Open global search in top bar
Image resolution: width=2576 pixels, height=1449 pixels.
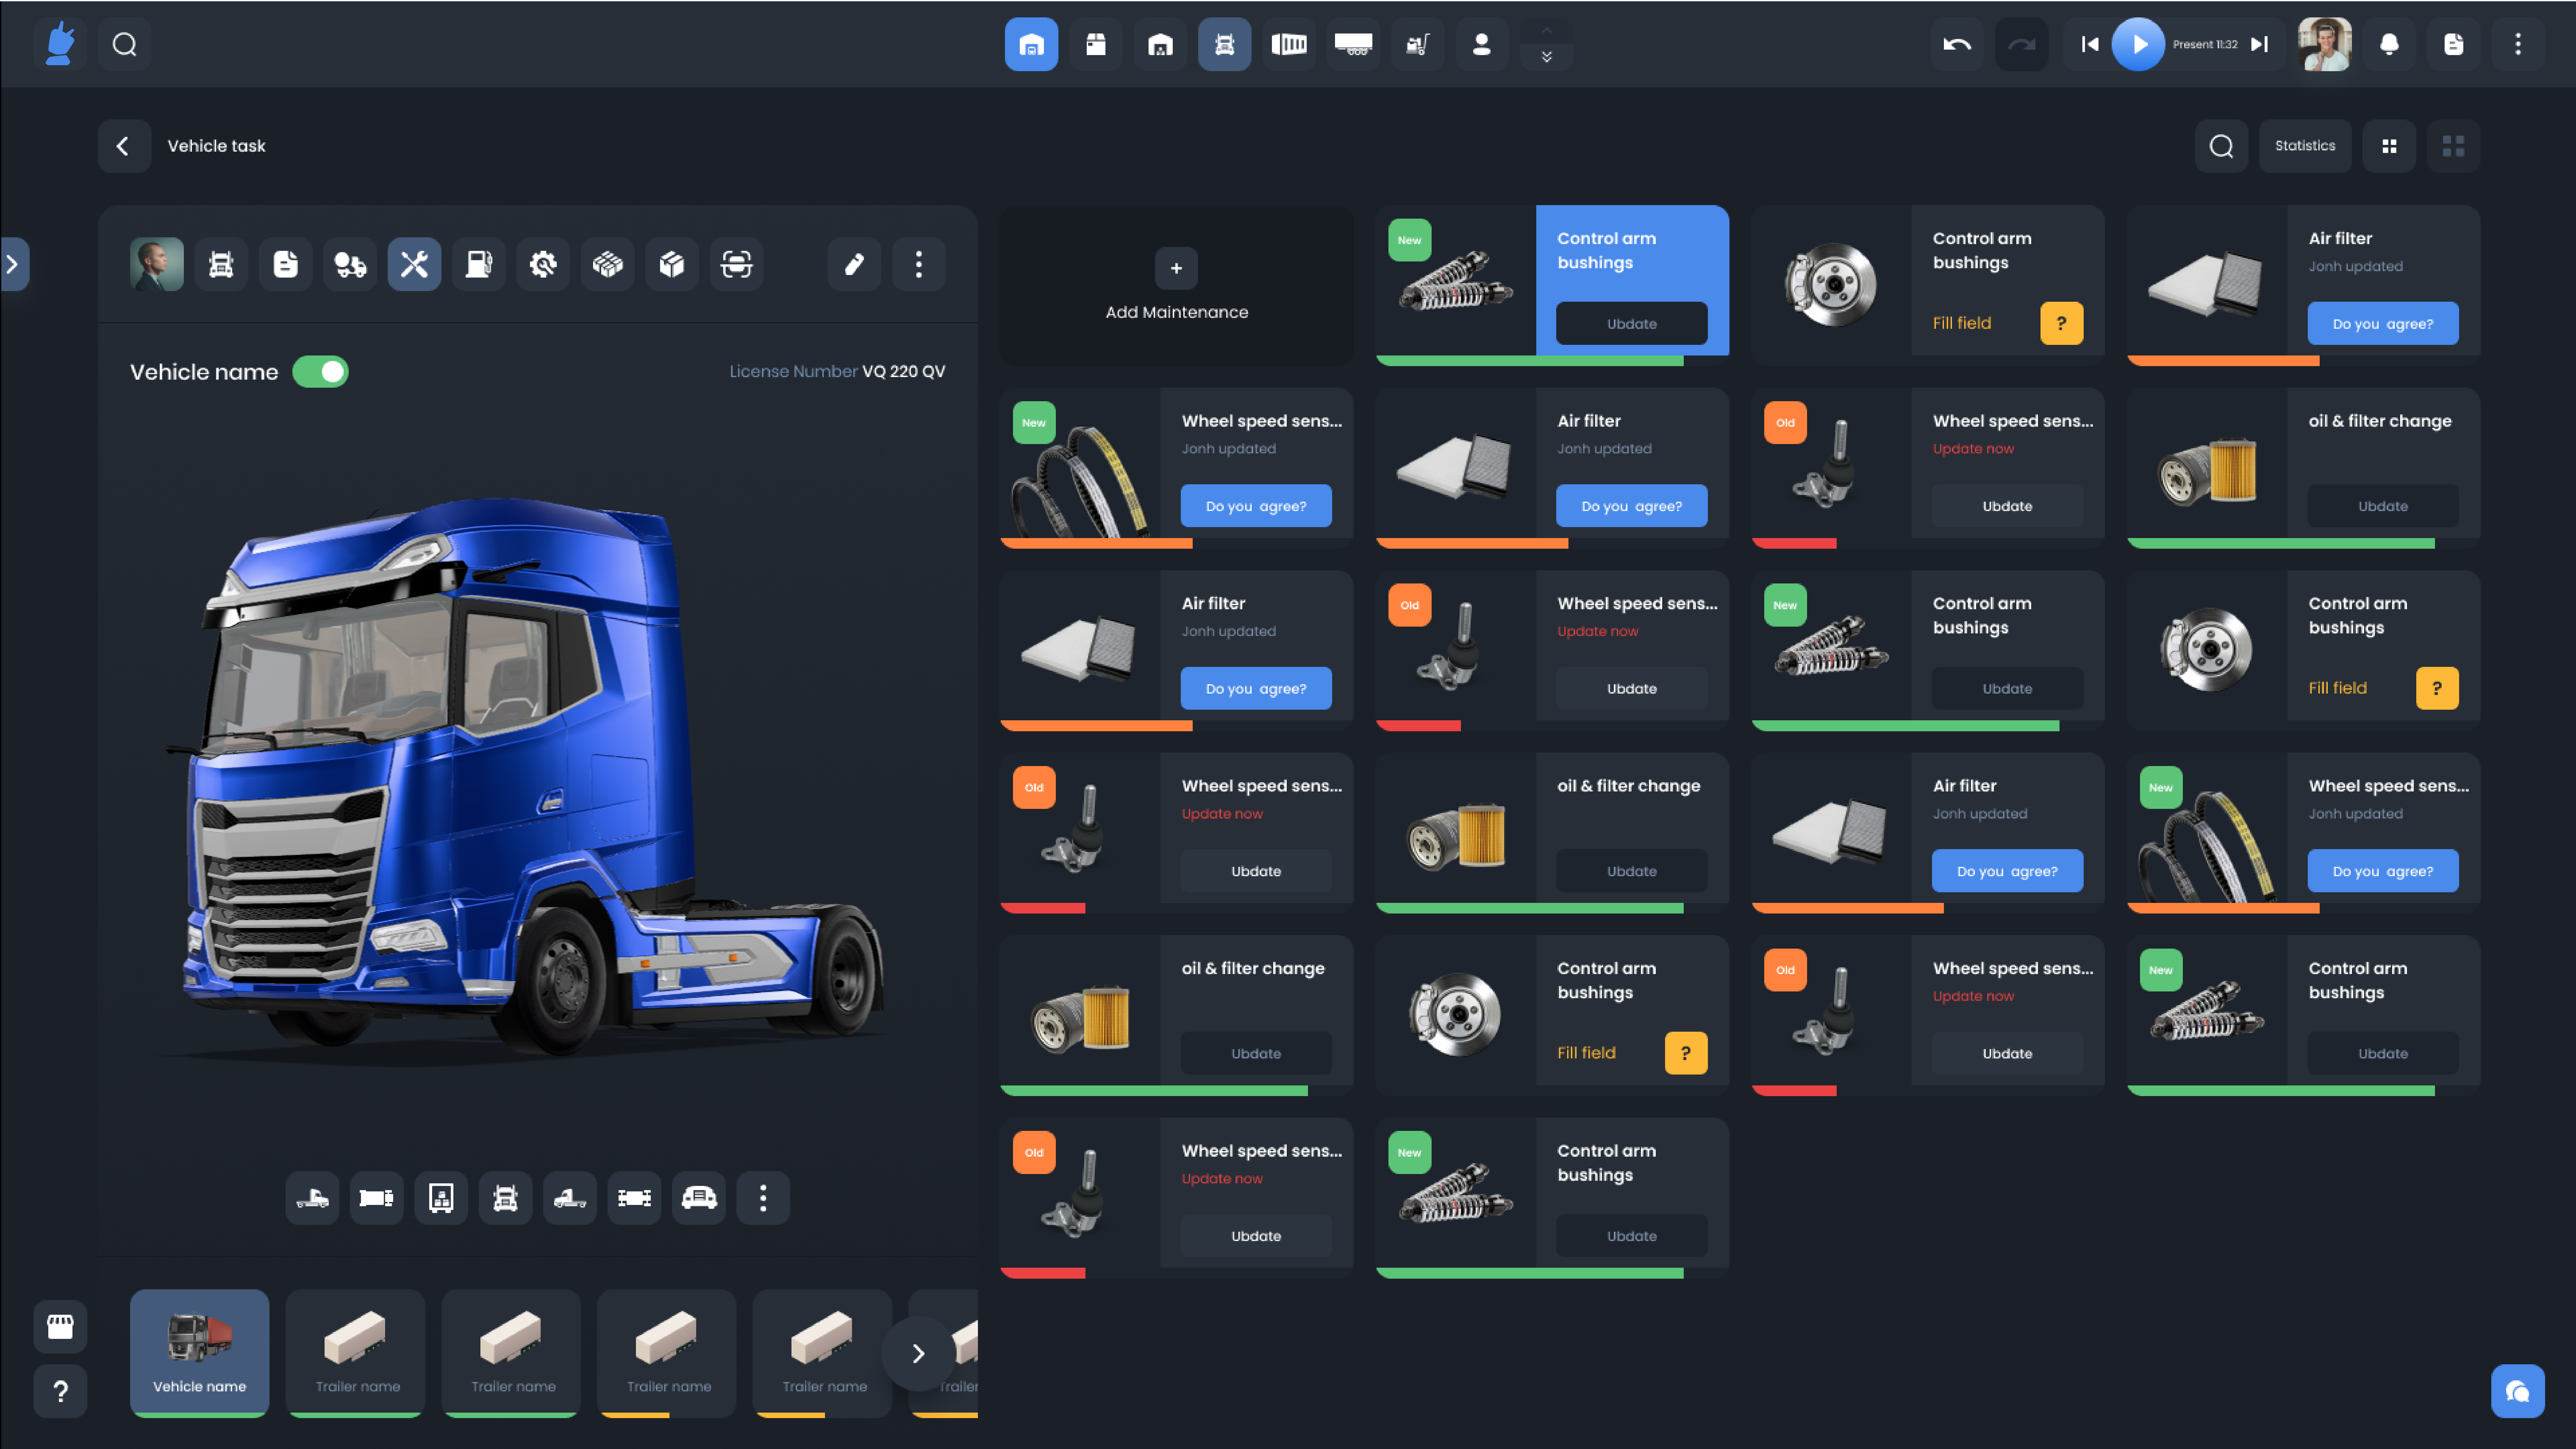pos(124,44)
